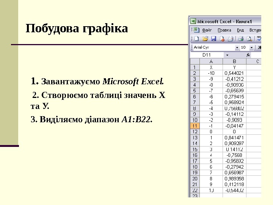The height and width of the screenshot is (205, 273).
Task: Click cell containing 0,958924
Action: pos(235,102)
